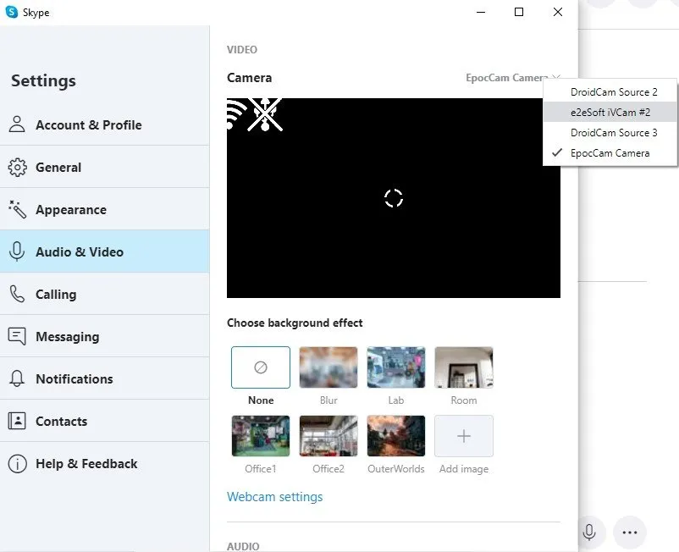Choose DroidCam Source 2 from camera list
Screen dimensions: 679x552
613,91
